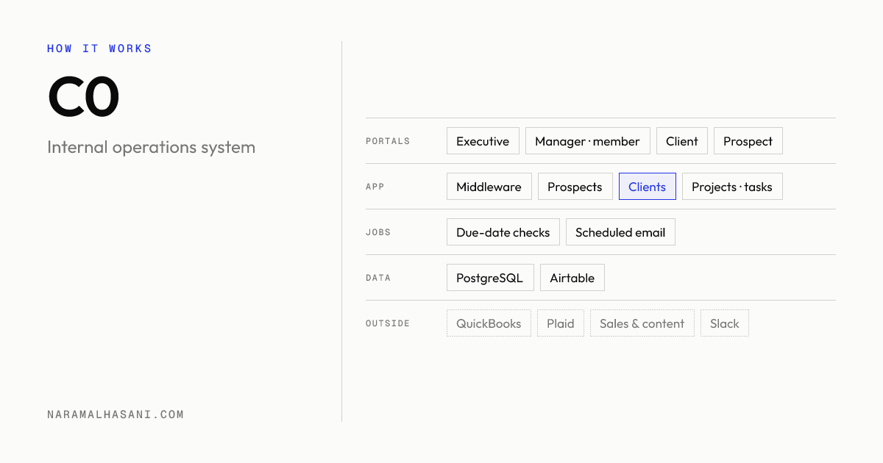Open the NARAMALHASANI.COM link
Image resolution: width=883 pixels, height=463 pixels.
(116, 414)
